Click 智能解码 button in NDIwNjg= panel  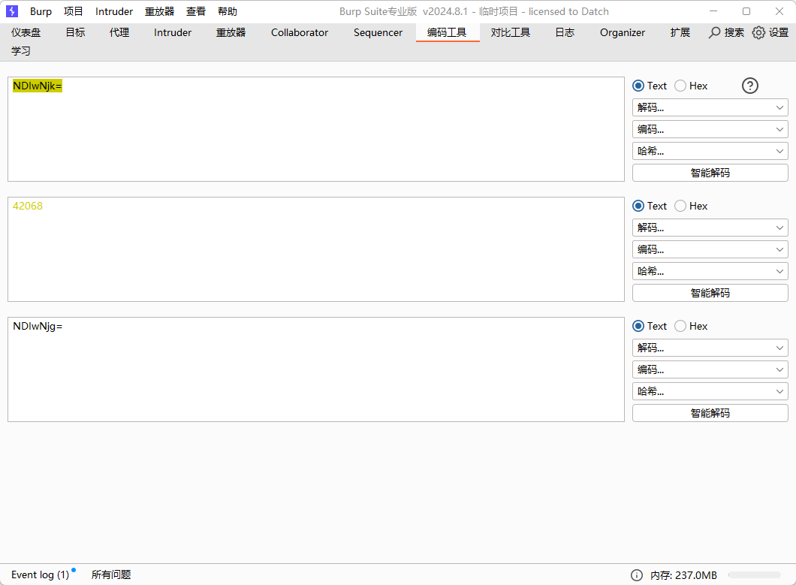click(710, 413)
